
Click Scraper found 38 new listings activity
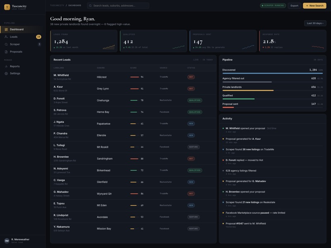pyautogui.click(x=273, y=151)
